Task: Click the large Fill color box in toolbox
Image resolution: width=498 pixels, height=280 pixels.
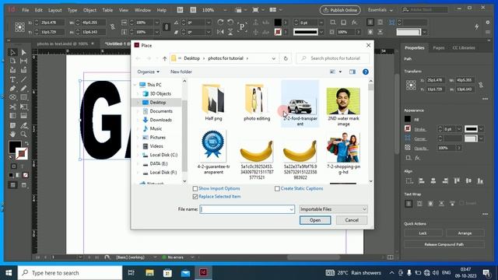Action: pos(15,147)
